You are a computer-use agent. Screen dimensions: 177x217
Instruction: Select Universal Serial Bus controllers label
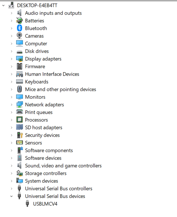59,189
